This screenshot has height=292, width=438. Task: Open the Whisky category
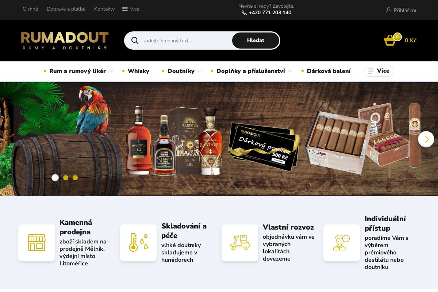coord(138,71)
